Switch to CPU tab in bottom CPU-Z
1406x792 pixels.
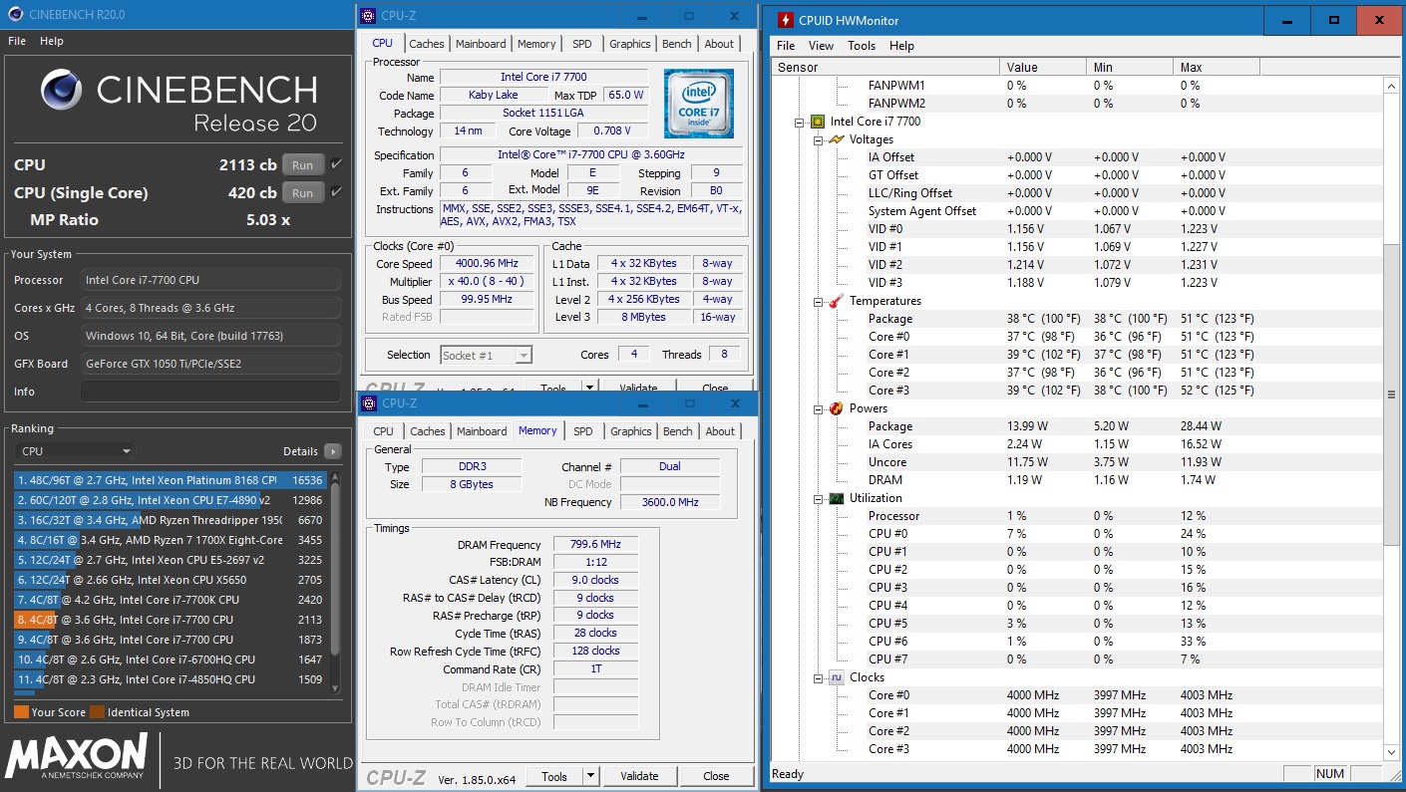[383, 431]
